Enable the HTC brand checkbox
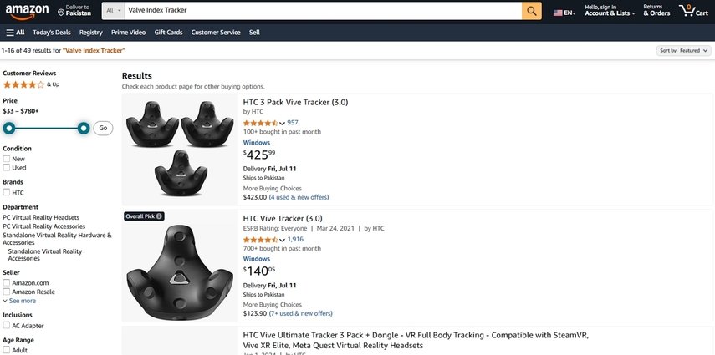The width and height of the screenshot is (715, 355). tap(7, 192)
